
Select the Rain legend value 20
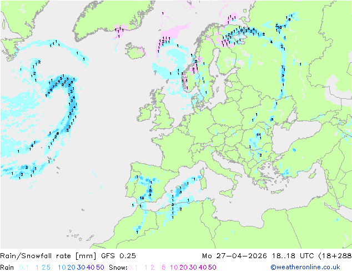tap(72, 268)
